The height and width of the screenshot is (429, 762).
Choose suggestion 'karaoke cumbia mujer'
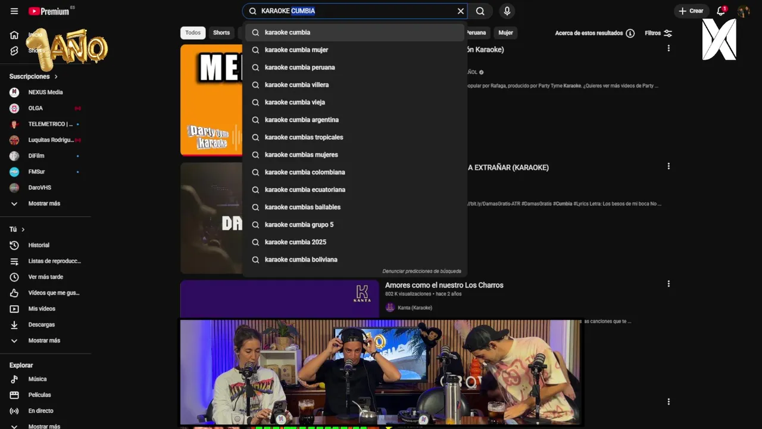tap(355, 50)
